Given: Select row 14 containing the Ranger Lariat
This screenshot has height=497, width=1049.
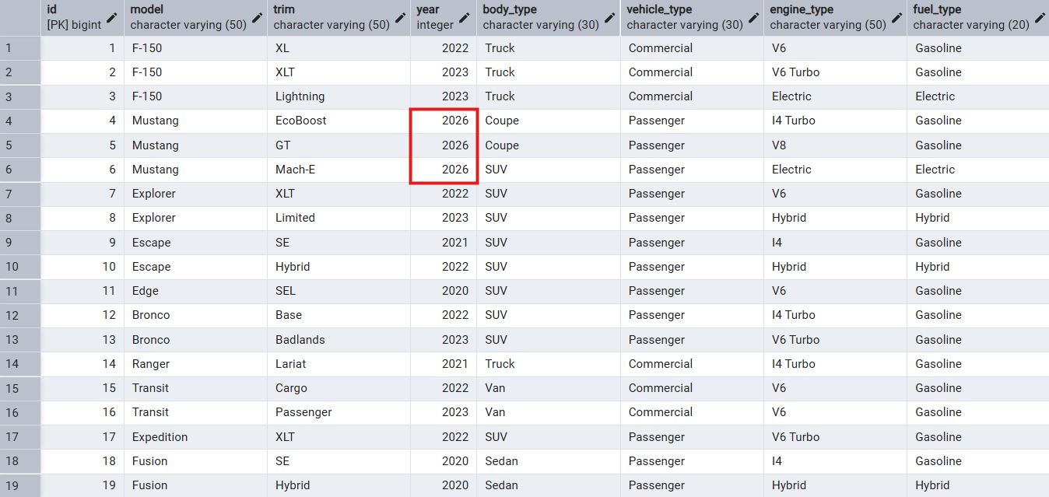Looking at the screenshot, I should pyautogui.click(x=20, y=364).
